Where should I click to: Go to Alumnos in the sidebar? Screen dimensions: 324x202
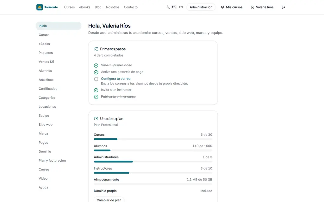coord(58,71)
